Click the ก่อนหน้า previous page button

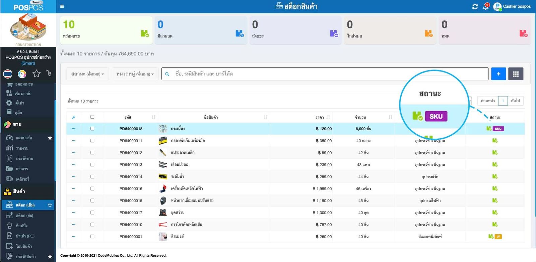[487, 101]
